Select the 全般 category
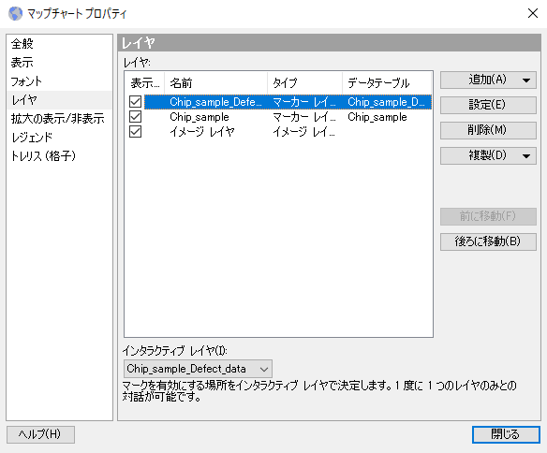The image size is (547, 453). pos(22,44)
